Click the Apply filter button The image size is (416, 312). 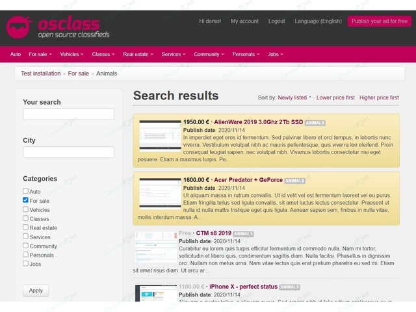(36, 291)
